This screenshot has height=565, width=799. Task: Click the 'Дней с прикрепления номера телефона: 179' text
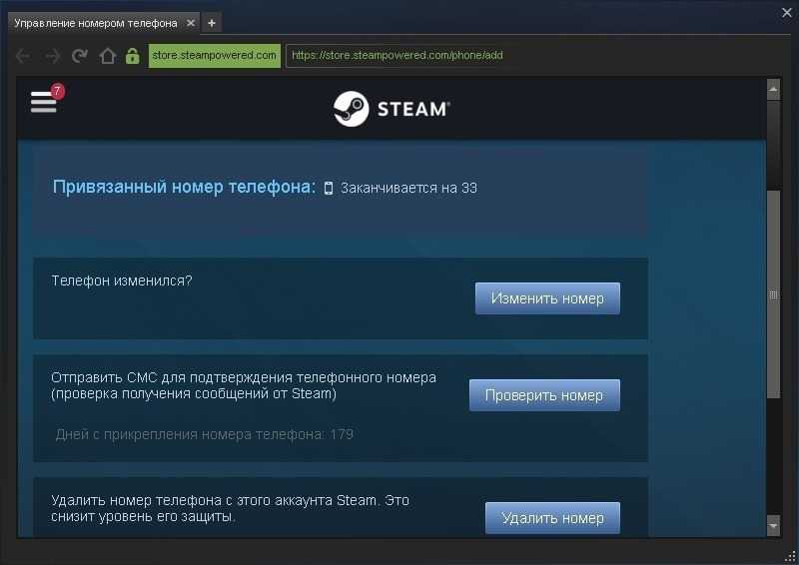205,434
